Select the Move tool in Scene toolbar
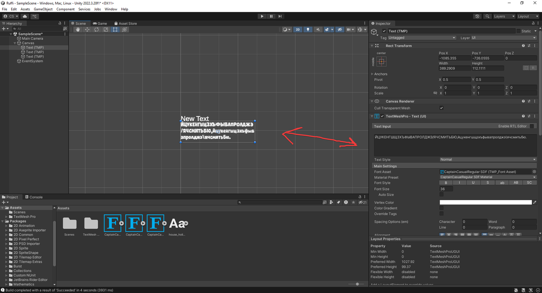The height and width of the screenshot is (293, 542). tap(87, 30)
